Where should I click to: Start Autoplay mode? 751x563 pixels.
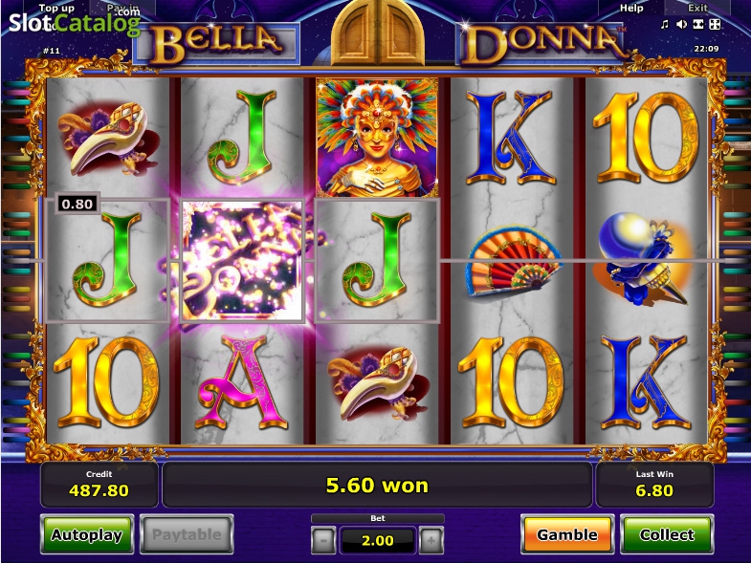tap(87, 534)
